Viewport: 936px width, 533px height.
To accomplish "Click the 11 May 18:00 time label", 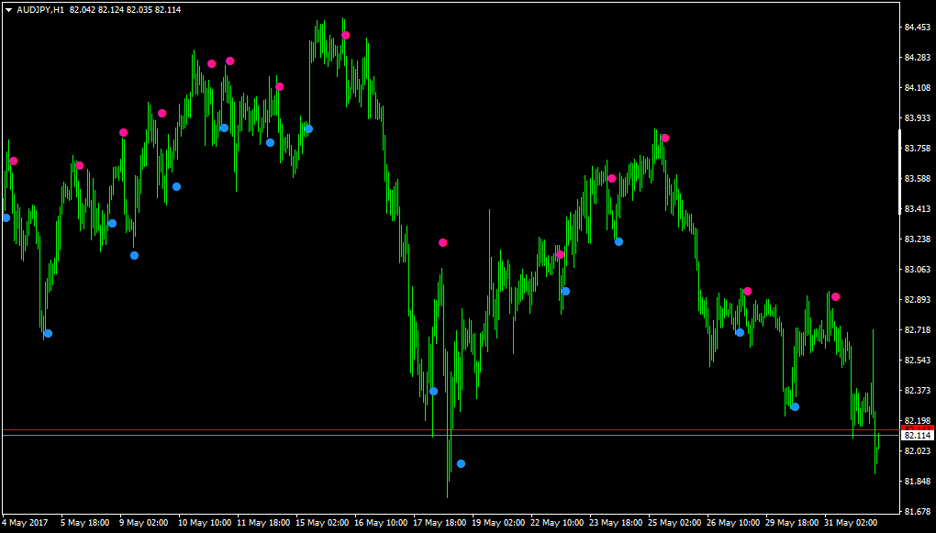I will click(x=264, y=522).
